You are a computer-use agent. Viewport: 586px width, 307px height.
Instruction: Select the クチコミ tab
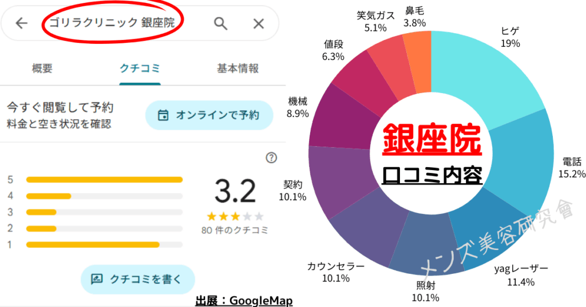[x=140, y=68]
